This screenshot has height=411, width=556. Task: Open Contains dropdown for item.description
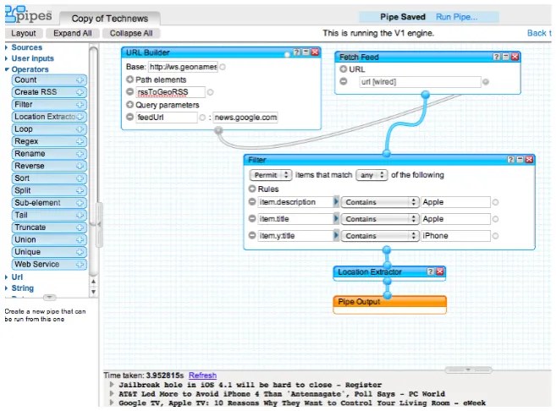click(x=380, y=202)
